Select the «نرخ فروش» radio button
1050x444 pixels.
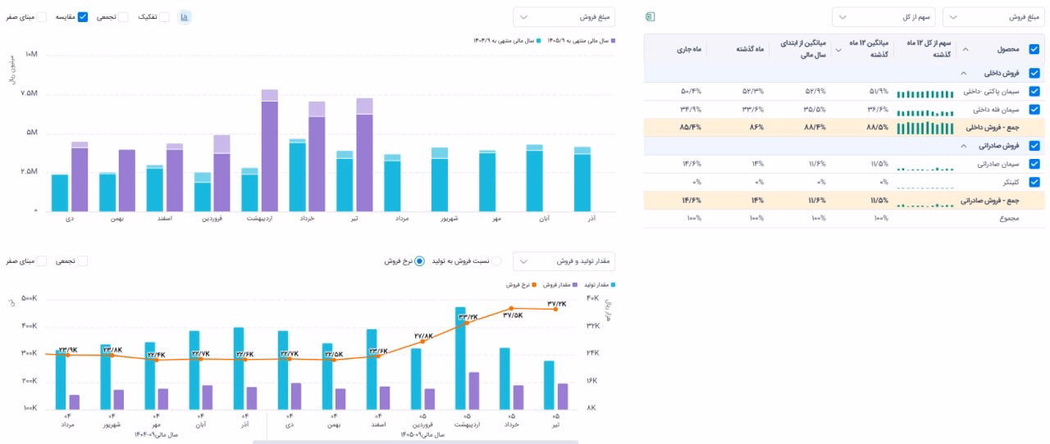[x=419, y=261]
